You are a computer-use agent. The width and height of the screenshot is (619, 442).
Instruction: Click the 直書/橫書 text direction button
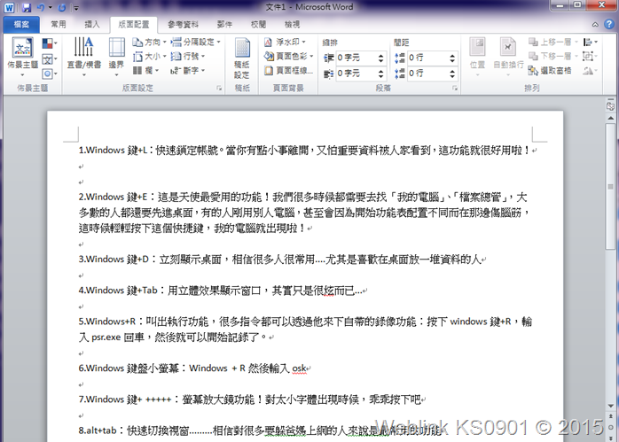[x=84, y=58]
